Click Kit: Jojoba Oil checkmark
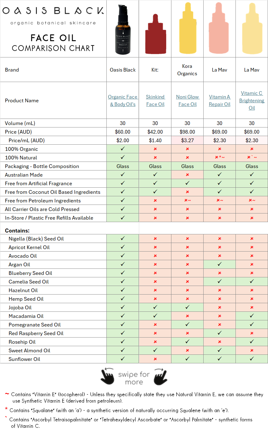Screen dimensions: 268x430 (x=155, y=307)
